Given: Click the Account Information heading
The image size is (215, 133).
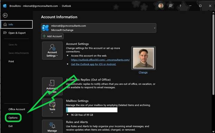Looking at the screenshot, I should (x=59, y=17).
